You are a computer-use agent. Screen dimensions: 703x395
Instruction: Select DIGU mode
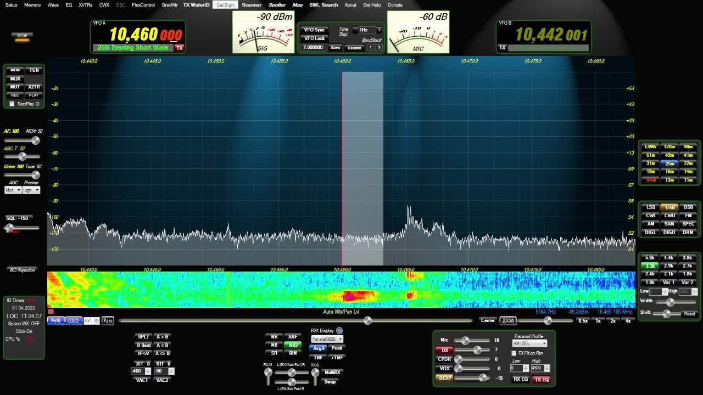[x=669, y=232]
